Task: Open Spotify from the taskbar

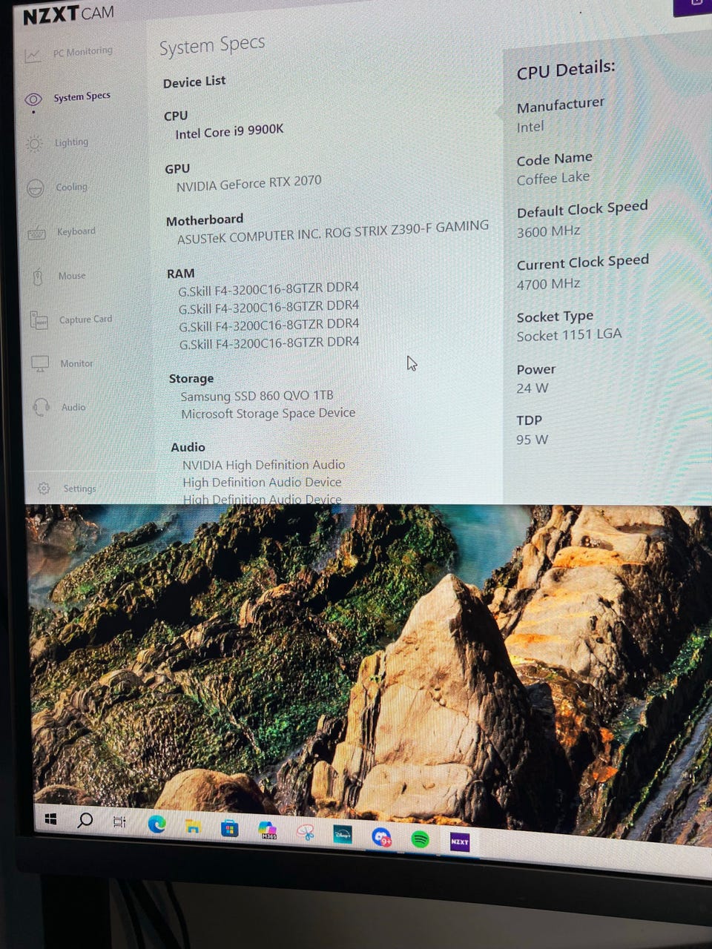Action: click(420, 840)
